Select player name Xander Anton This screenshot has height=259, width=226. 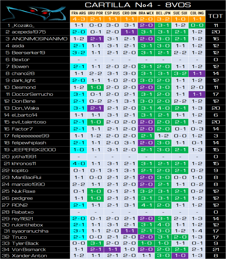click(29, 256)
